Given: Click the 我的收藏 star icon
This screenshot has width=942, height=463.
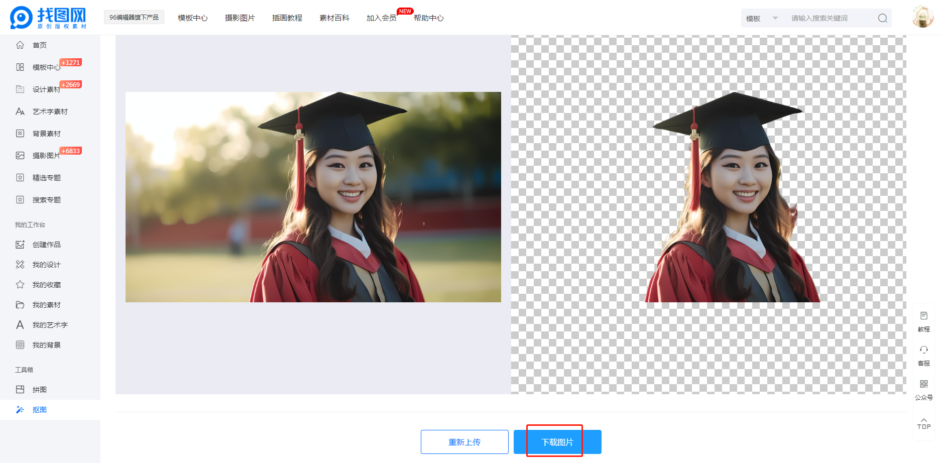Looking at the screenshot, I should point(20,285).
